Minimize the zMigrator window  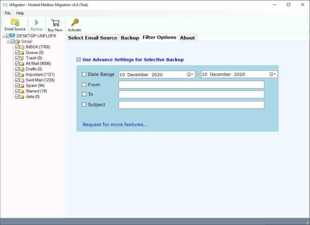[275, 4]
